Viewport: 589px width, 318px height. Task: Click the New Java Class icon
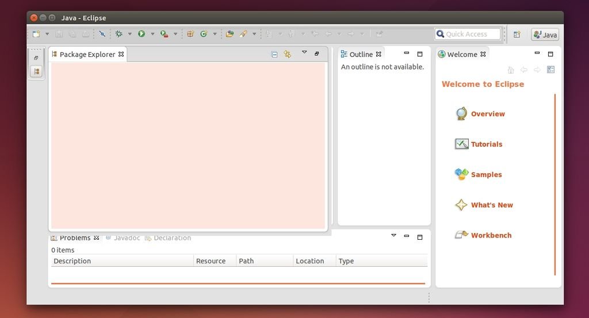tap(204, 35)
